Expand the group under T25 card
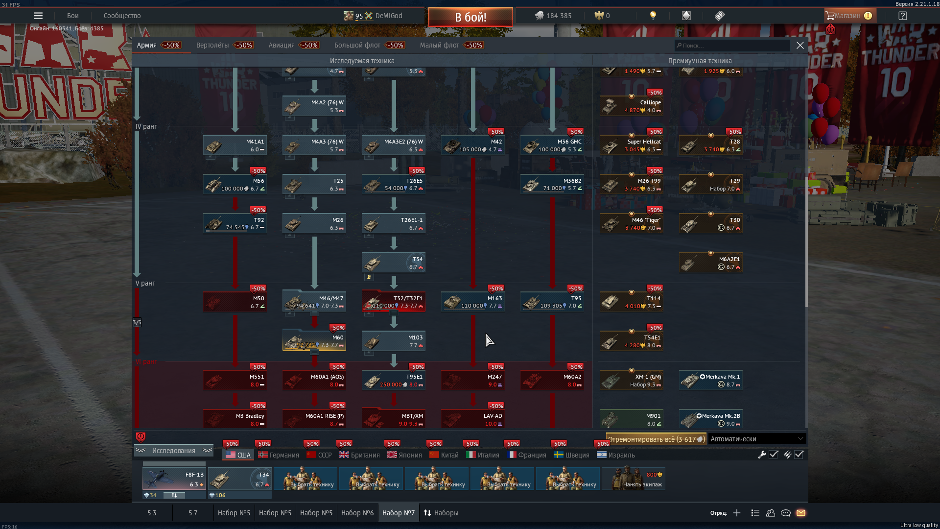The width and height of the screenshot is (940, 529). click(x=290, y=196)
